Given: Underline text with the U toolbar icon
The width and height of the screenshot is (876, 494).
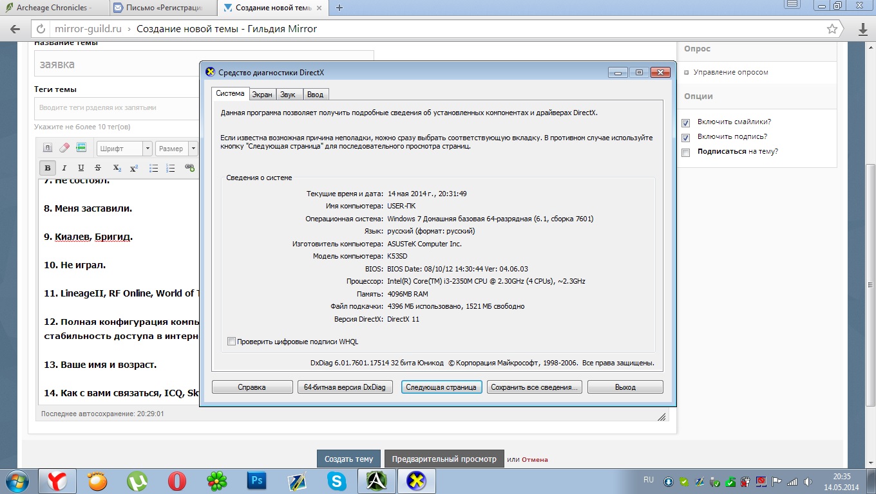Looking at the screenshot, I should (81, 168).
